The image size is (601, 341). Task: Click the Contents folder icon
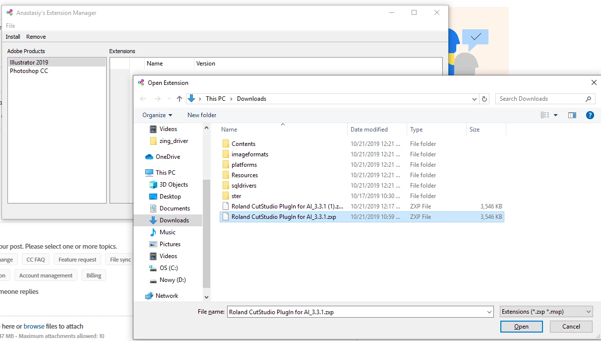pos(226,144)
